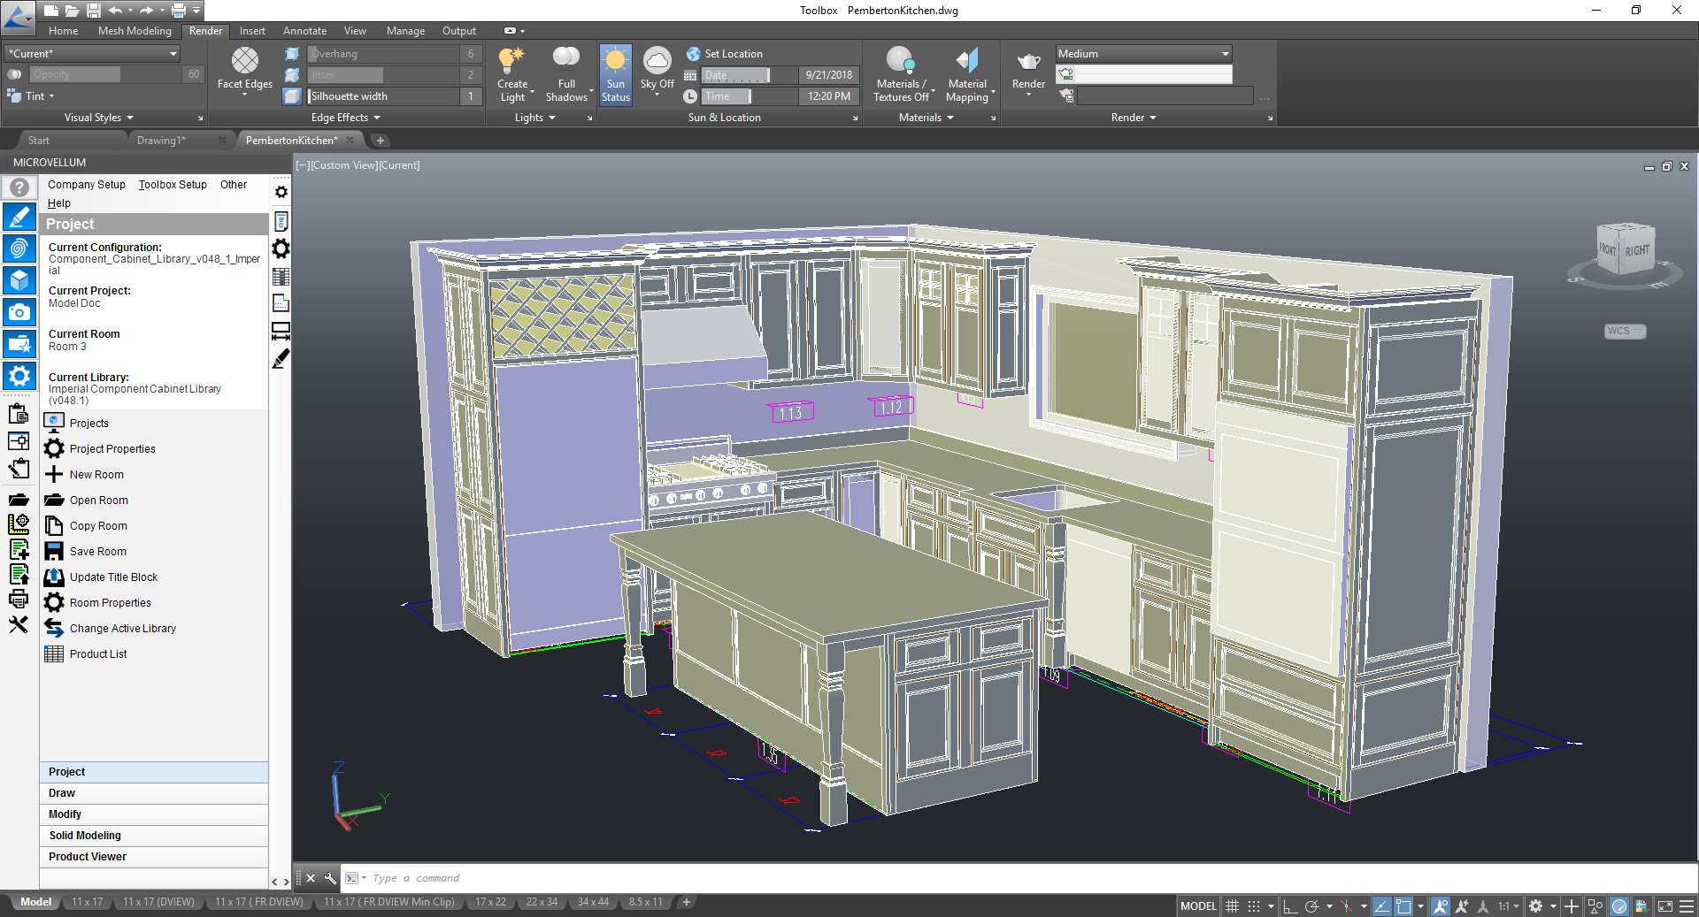Click the Change Active Library icon
The height and width of the screenshot is (917, 1699).
[x=54, y=629]
